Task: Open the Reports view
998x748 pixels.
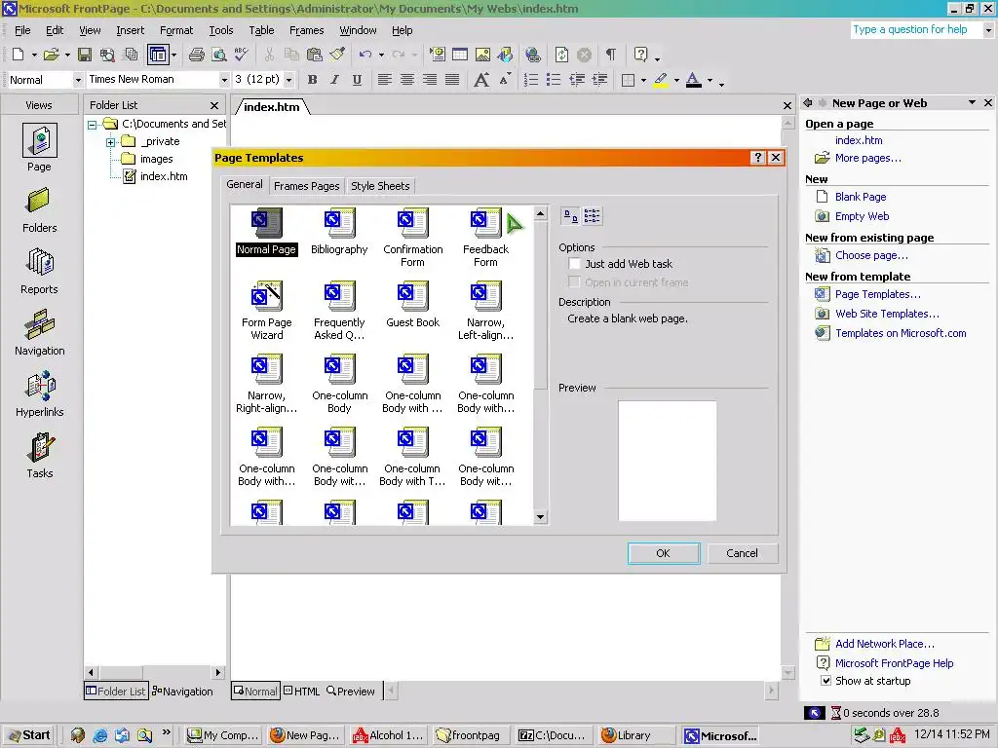Action: pyautogui.click(x=39, y=272)
